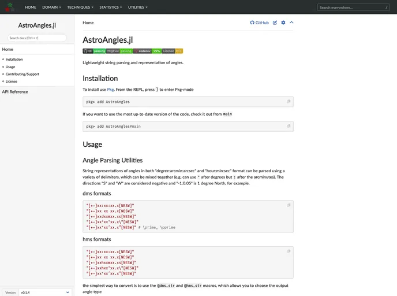This screenshot has width=397, height=296.
Task: Open documentation settings gear
Action: click(x=283, y=23)
